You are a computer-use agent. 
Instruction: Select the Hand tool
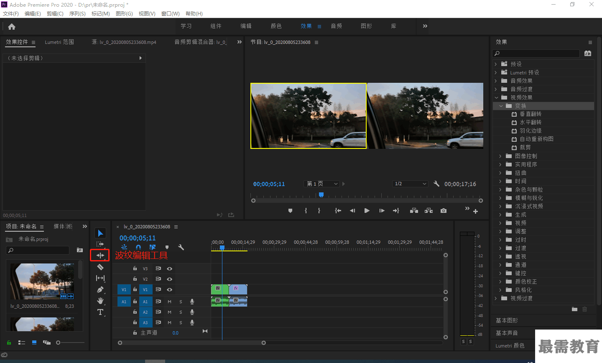[100, 301]
